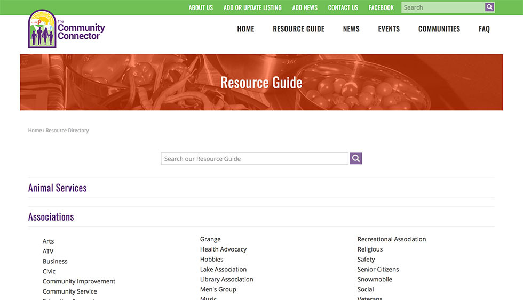Open About Us in top bar
Image resolution: width=523 pixels, height=300 pixels.
(201, 7)
